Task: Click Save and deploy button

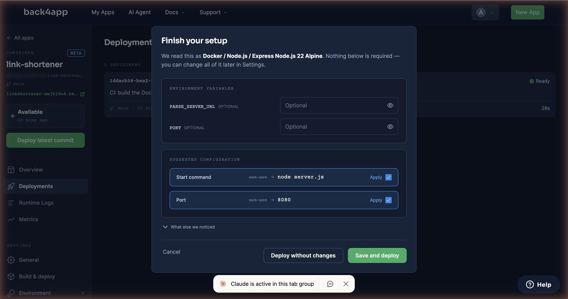Action: pos(377,255)
